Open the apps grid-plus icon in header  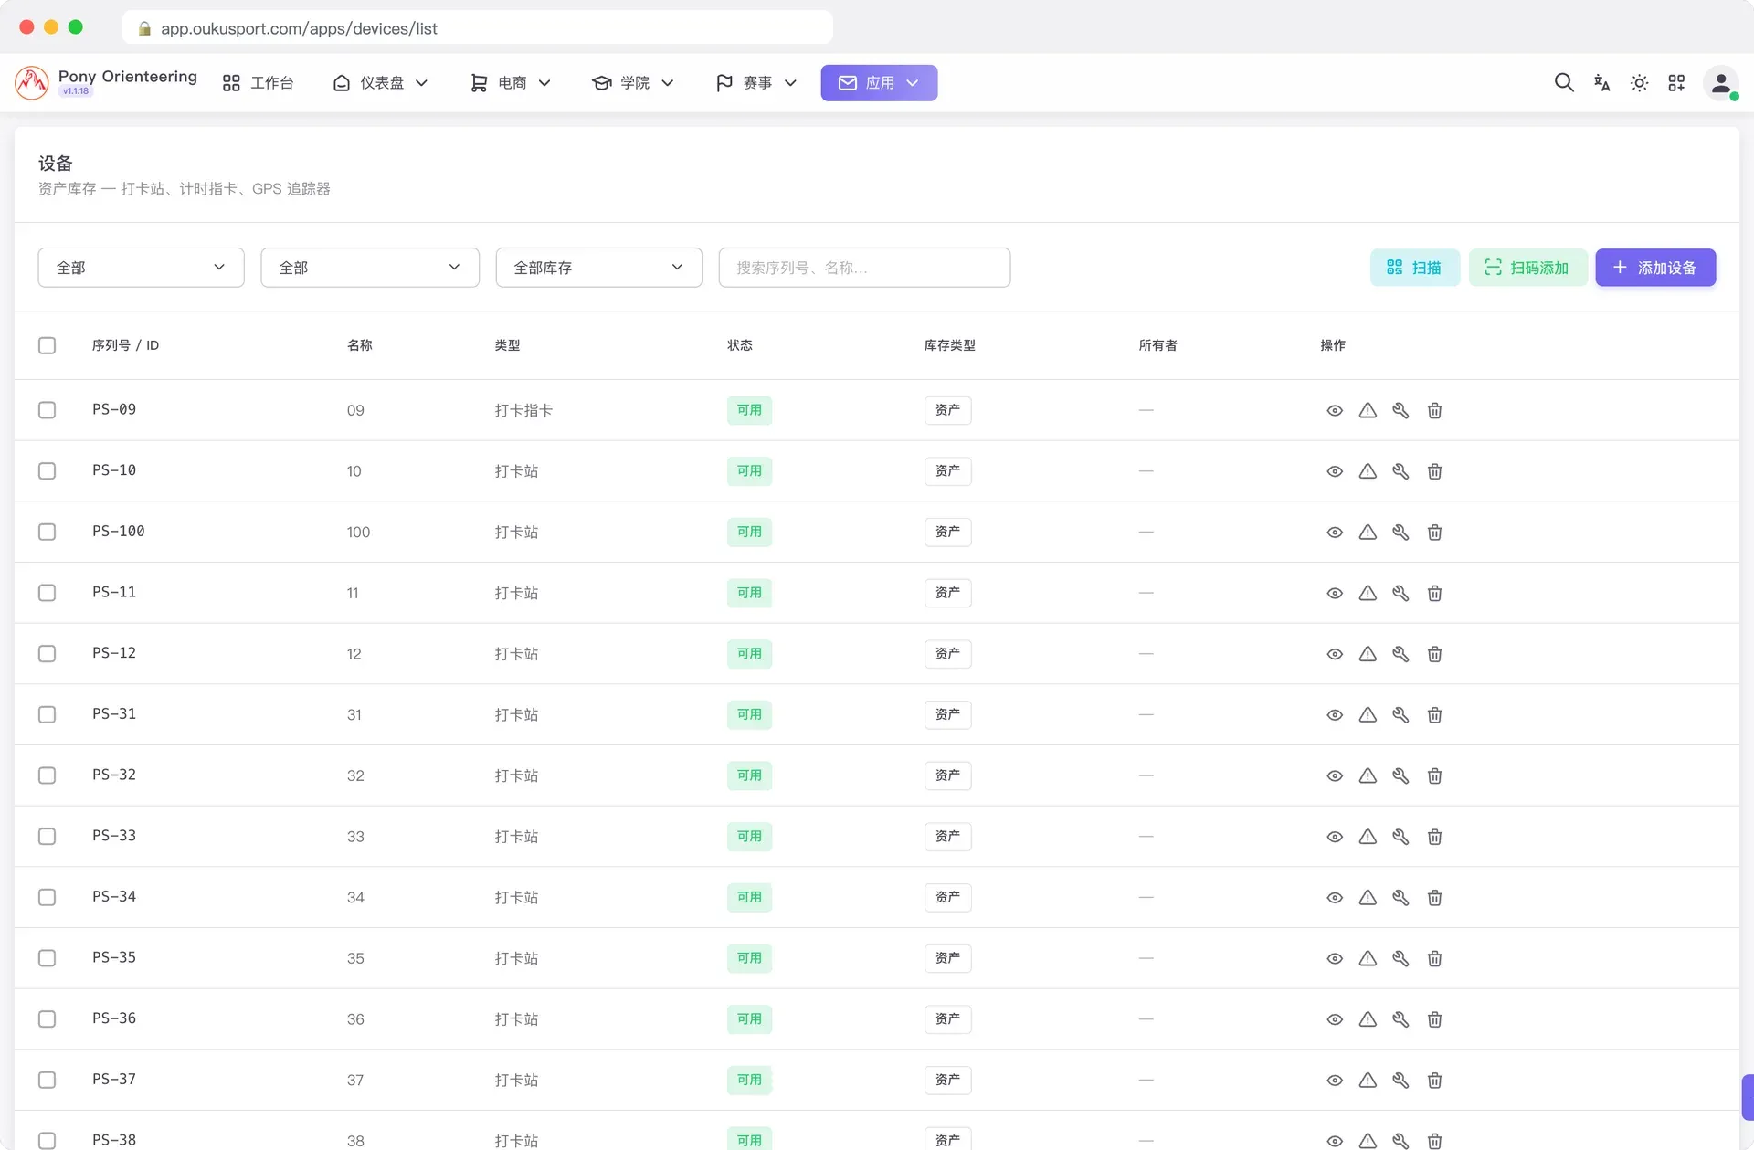coord(1676,83)
